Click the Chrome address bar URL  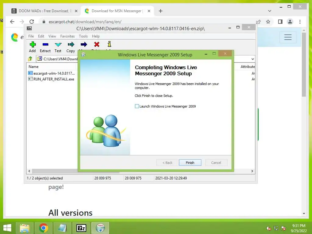85,22
